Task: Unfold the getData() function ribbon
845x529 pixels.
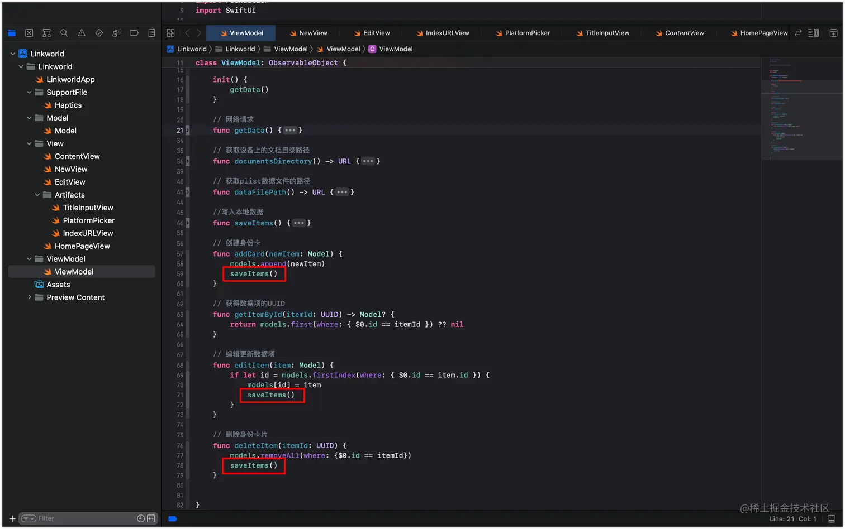Action: click(x=187, y=130)
